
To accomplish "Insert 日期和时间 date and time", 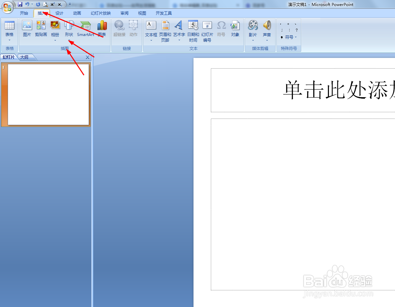I will click(193, 31).
